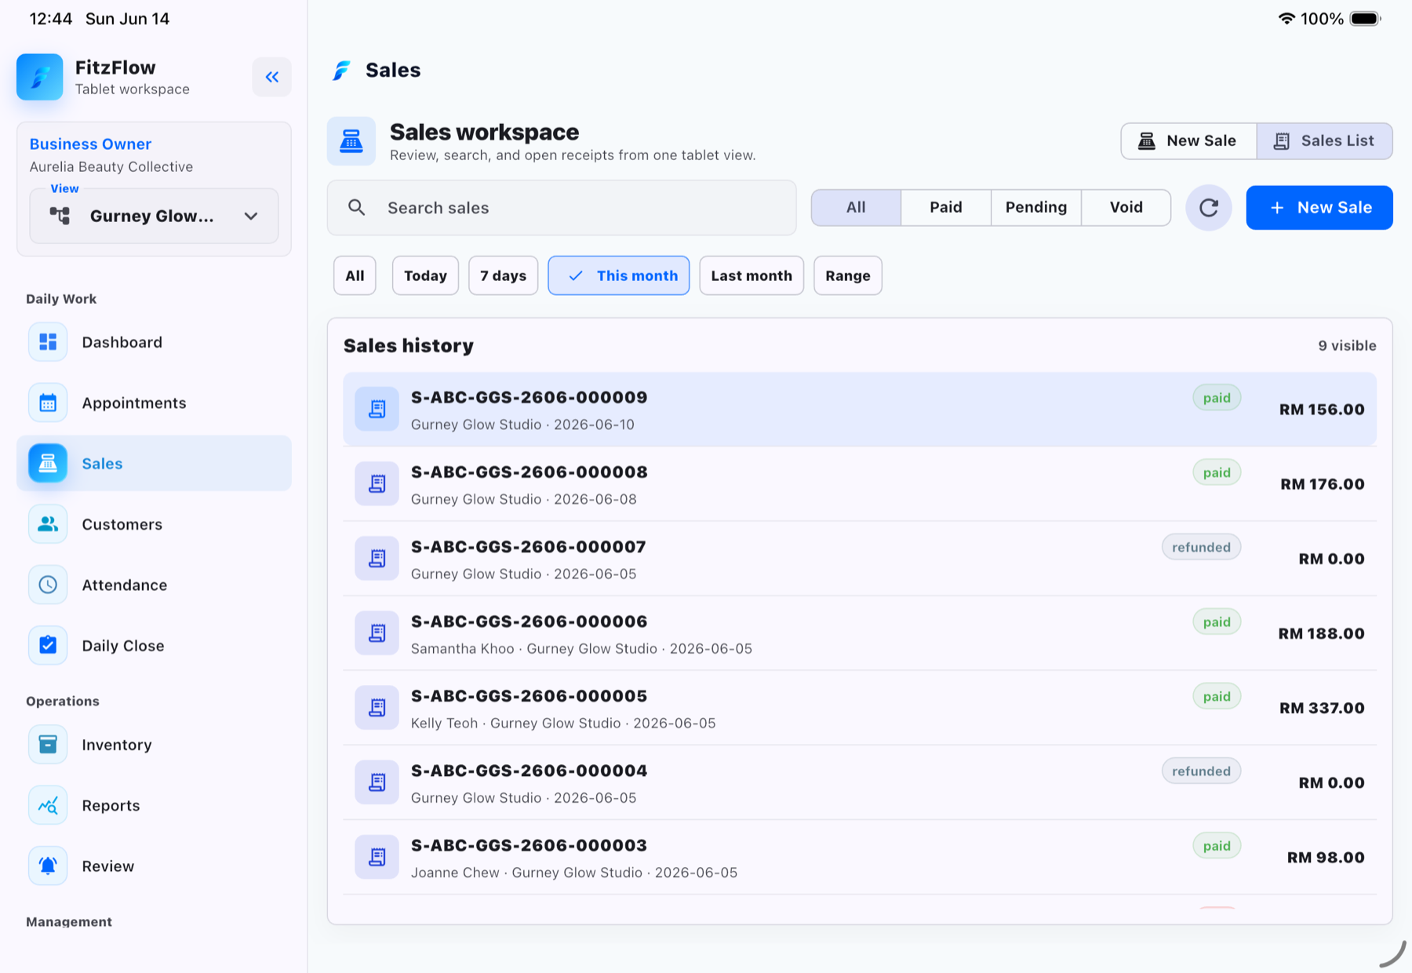Open Attendance from the sidebar
This screenshot has width=1412, height=973.
point(154,585)
